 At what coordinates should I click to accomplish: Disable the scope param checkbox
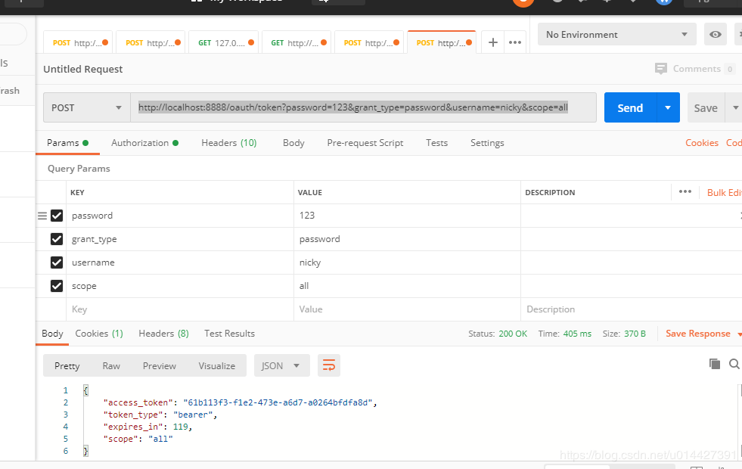[57, 286]
